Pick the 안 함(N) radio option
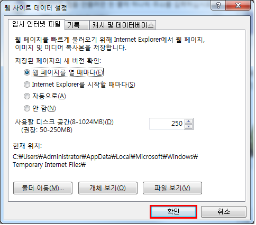Image resolution: width=256 pixels, height=225 pixels. [x=27, y=108]
